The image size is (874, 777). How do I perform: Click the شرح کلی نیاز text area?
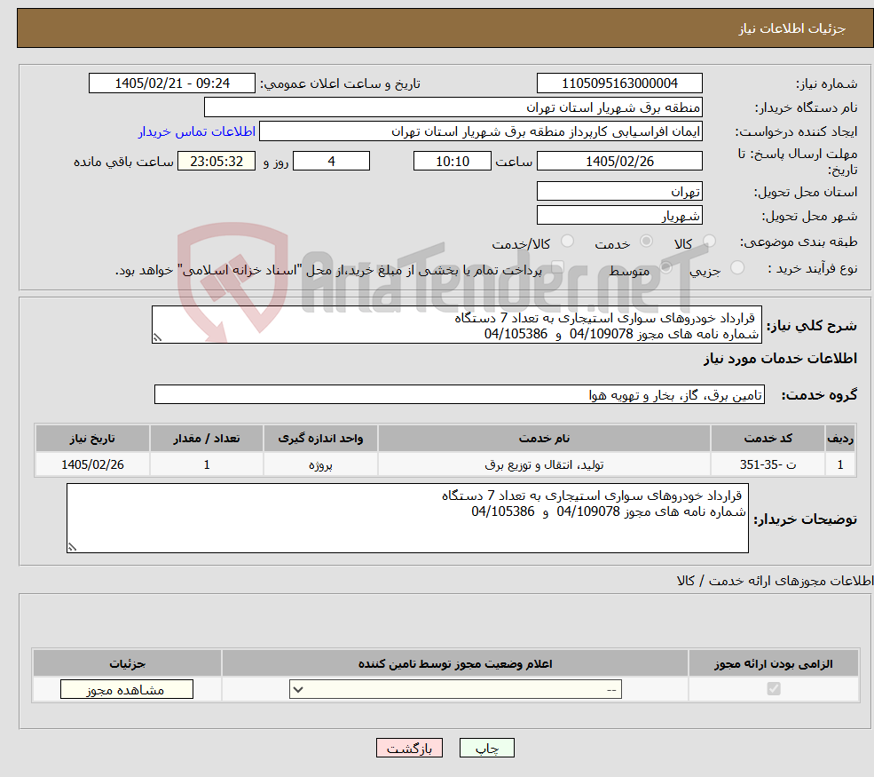456,325
